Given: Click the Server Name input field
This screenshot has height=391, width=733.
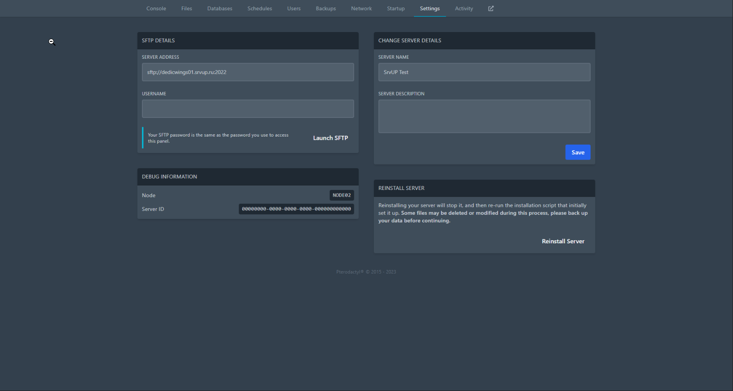Looking at the screenshot, I should [484, 72].
